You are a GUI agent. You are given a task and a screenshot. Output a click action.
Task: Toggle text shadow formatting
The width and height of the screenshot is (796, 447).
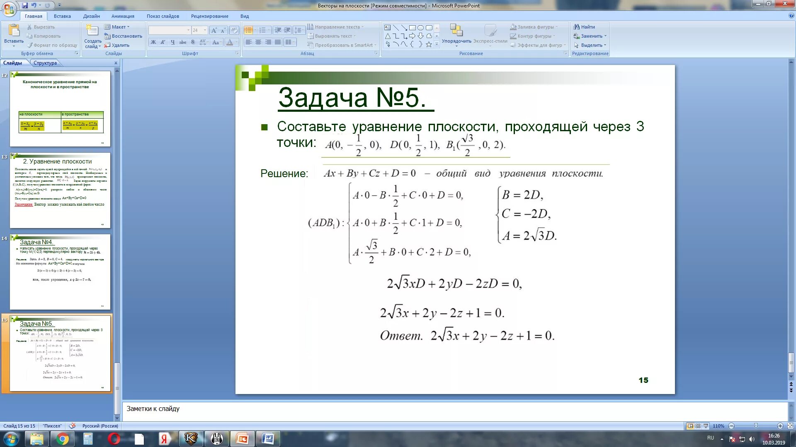tap(193, 42)
